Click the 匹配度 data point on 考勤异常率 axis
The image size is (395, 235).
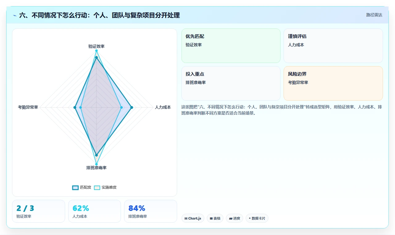[75, 107]
